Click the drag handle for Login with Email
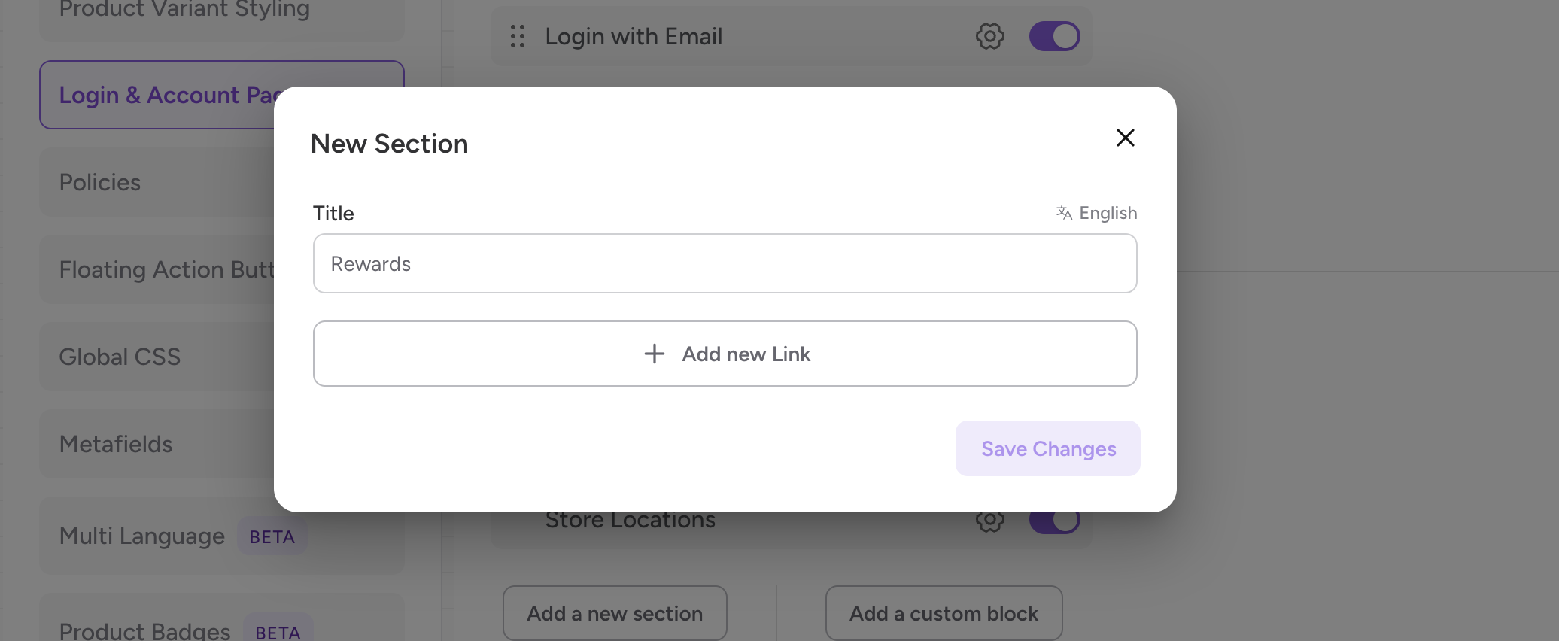Screen dimensions: 1559x641 518,36
